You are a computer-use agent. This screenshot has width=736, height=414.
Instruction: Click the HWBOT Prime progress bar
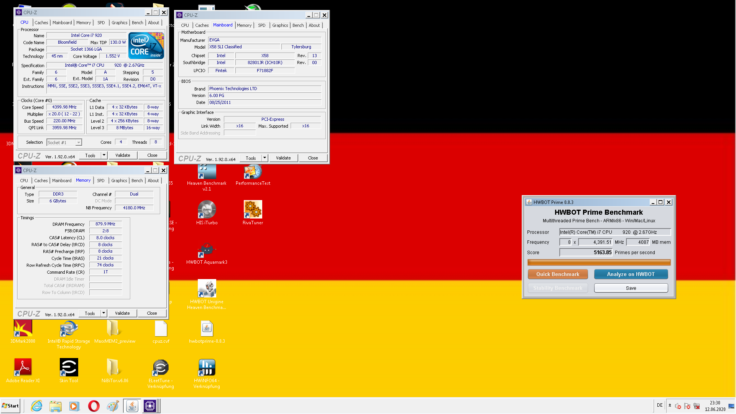[x=599, y=262]
